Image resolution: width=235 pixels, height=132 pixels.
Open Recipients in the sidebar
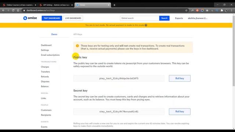click(46, 115)
